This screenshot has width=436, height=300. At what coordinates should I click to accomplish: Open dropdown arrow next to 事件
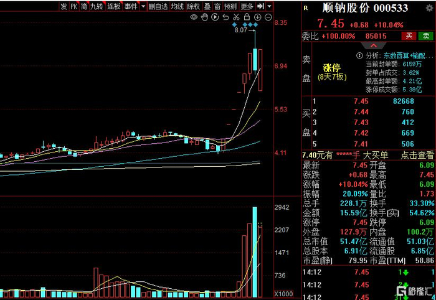(x=143, y=6)
